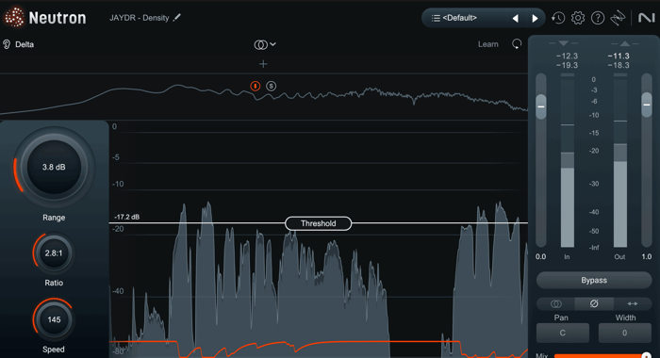Click the output gain 1.0 value
This screenshot has width=660, height=358.
647,256
